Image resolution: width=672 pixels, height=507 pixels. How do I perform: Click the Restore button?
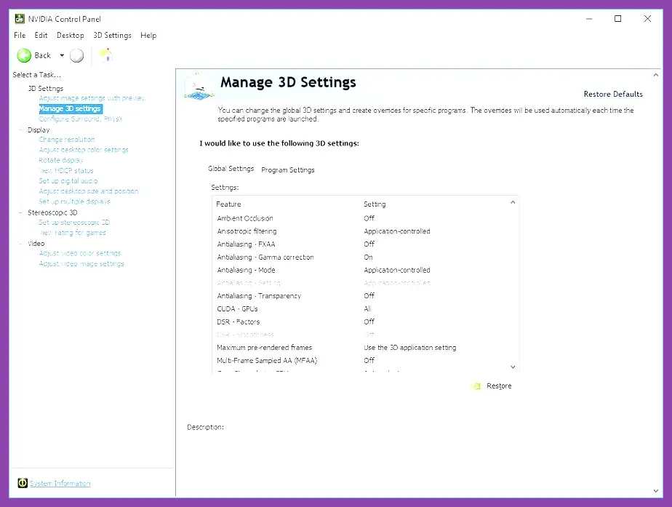(499, 386)
